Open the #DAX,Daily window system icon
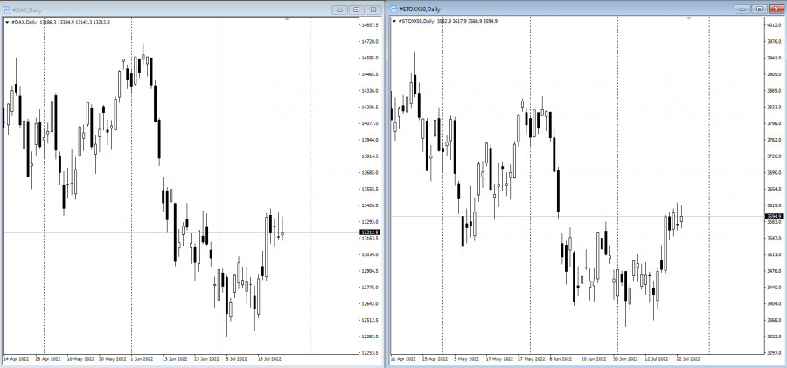787x368 pixels. pos(6,10)
